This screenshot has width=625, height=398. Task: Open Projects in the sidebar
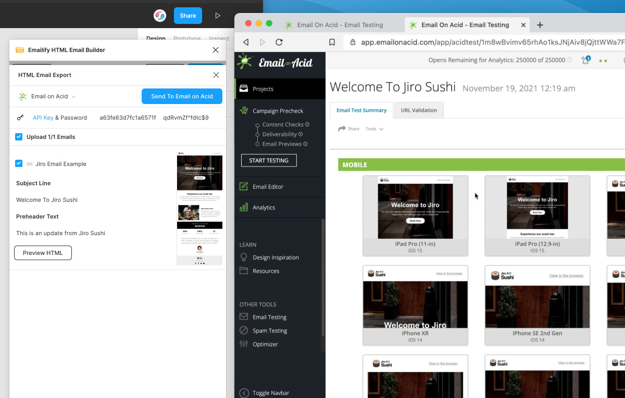click(x=280, y=89)
